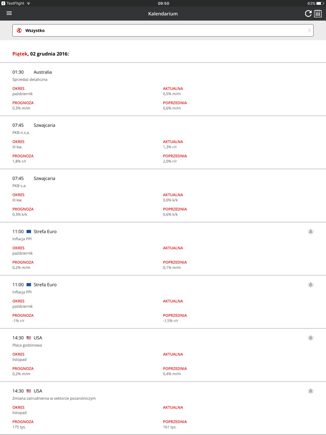326x435 pixels.
Task: Open the Kalendarium sidebar menu
Action: click(9, 14)
